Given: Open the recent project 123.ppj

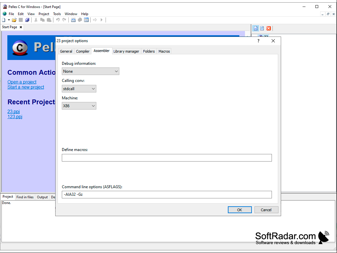Looking at the screenshot, I should [x=15, y=116].
